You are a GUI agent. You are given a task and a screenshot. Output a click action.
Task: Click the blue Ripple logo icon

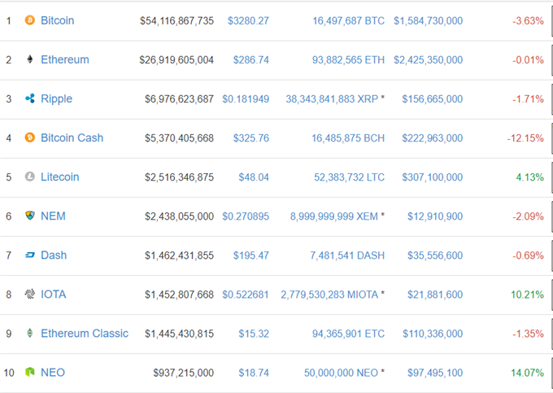pyautogui.click(x=29, y=98)
